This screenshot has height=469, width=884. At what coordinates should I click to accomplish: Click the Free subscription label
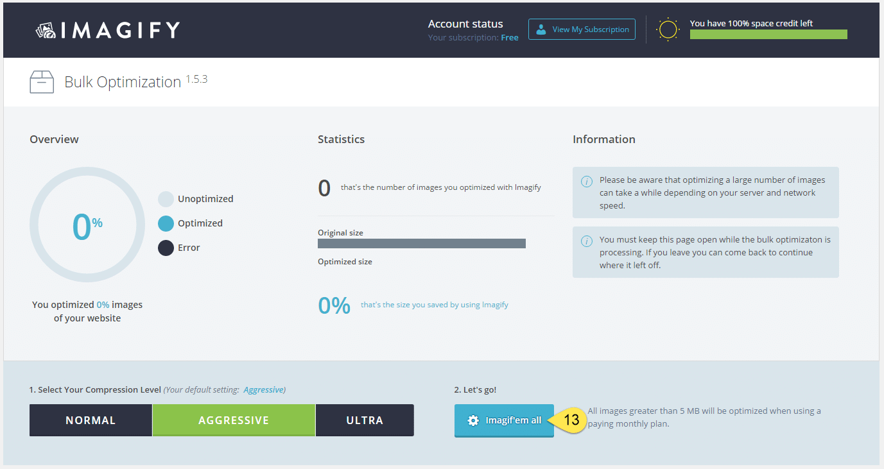coord(510,38)
